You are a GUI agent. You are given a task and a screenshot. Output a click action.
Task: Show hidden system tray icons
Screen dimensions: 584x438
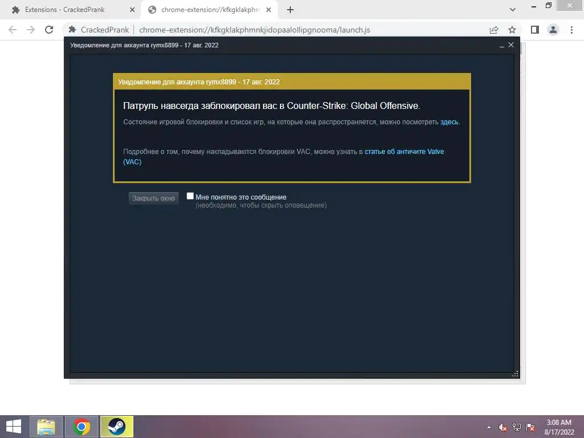[489, 427]
